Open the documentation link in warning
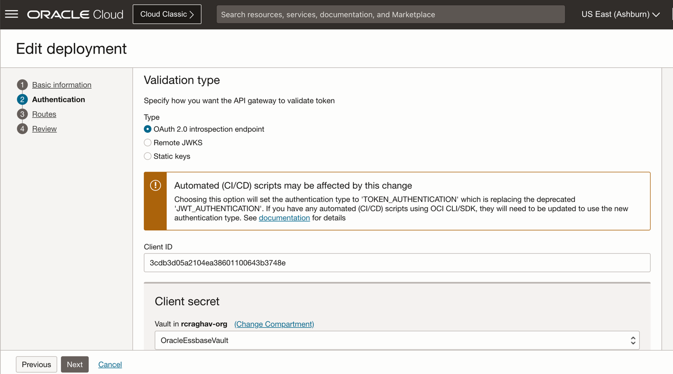Viewport: 673px width, 374px height. coord(284,218)
